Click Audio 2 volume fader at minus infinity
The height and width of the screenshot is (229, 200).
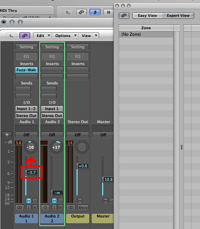click(57, 193)
